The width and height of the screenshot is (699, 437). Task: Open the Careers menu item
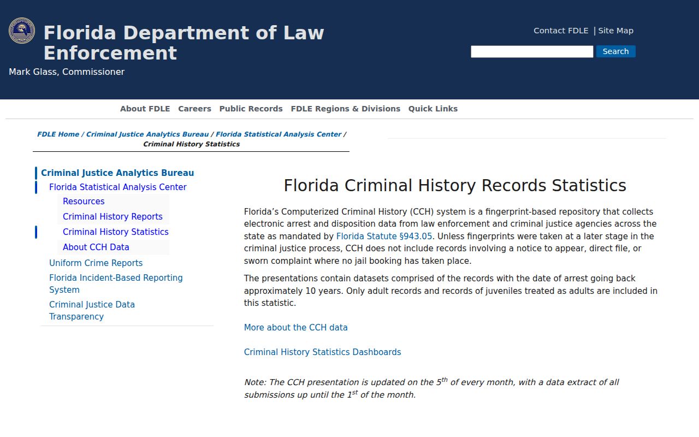pos(194,109)
